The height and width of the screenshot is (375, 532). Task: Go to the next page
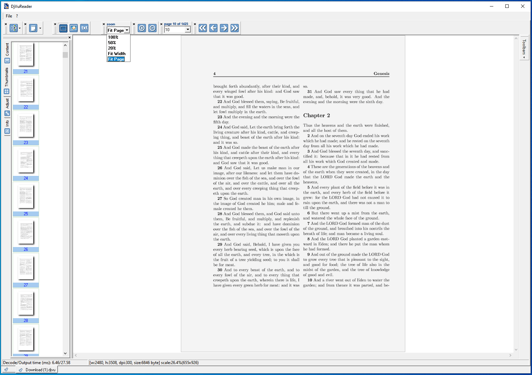224,28
